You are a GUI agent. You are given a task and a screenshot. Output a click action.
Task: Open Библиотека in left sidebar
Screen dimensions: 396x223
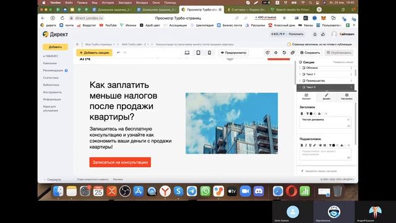coord(51,85)
